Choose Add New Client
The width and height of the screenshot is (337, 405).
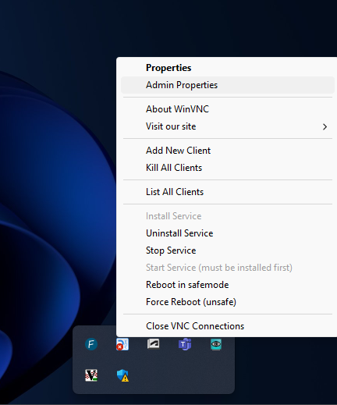tap(228, 151)
